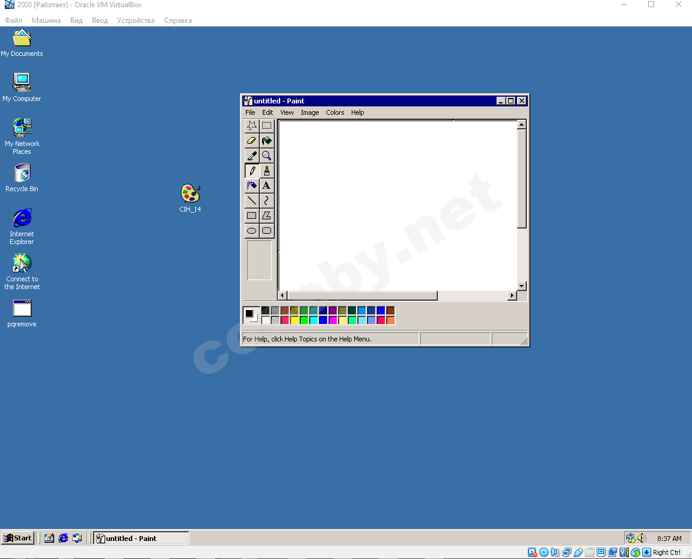Click the canvas right scroll arrow

(x=512, y=295)
